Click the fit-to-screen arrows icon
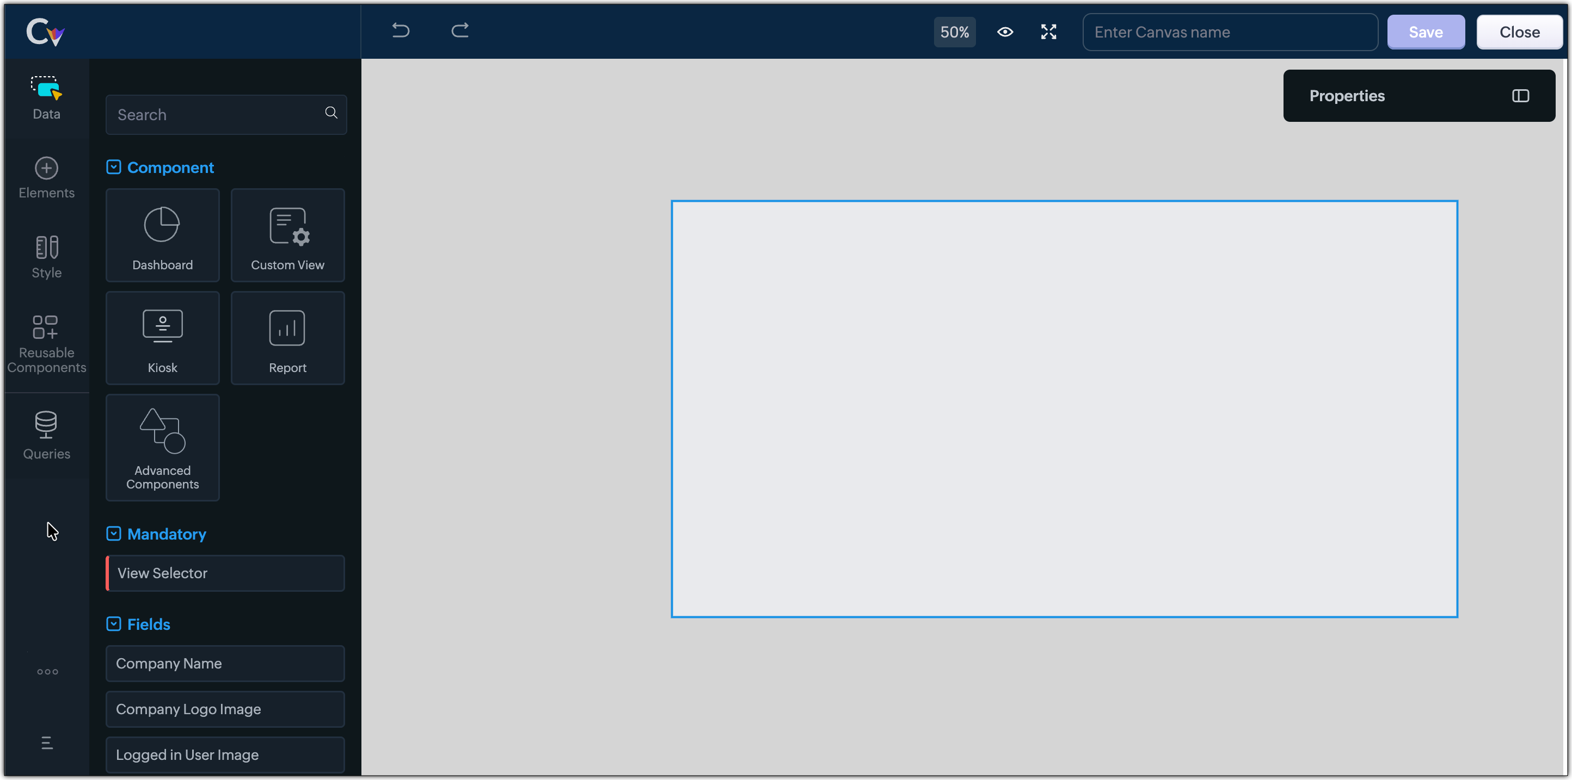 1048,32
